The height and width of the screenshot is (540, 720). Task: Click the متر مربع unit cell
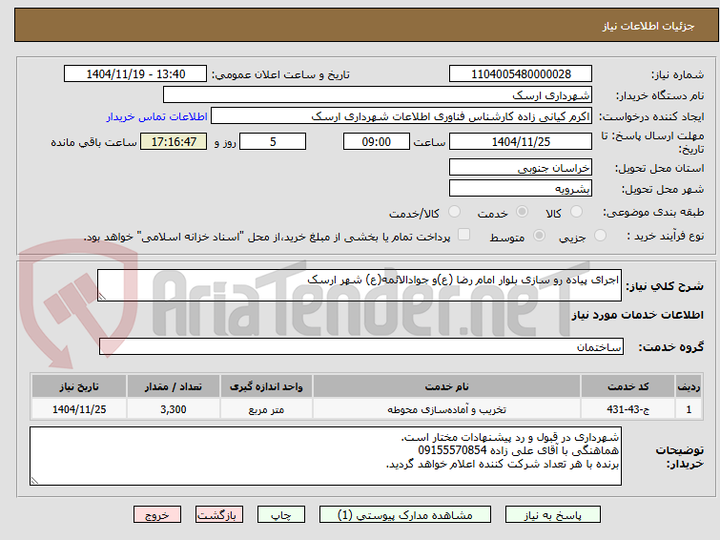(266, 409)
